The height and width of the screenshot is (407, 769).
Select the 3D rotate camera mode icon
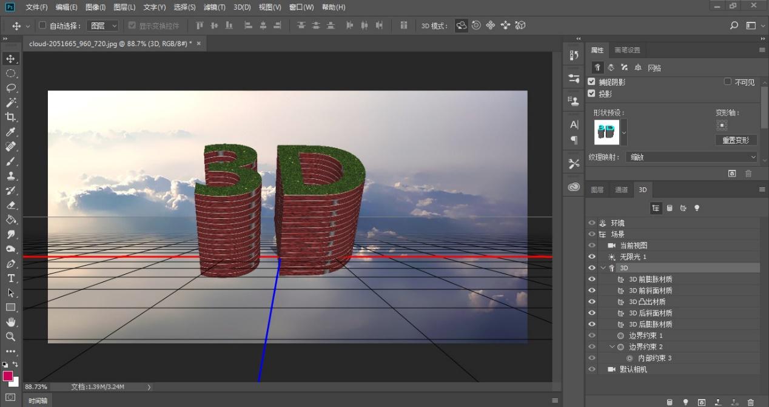click(x=462, y=25)
